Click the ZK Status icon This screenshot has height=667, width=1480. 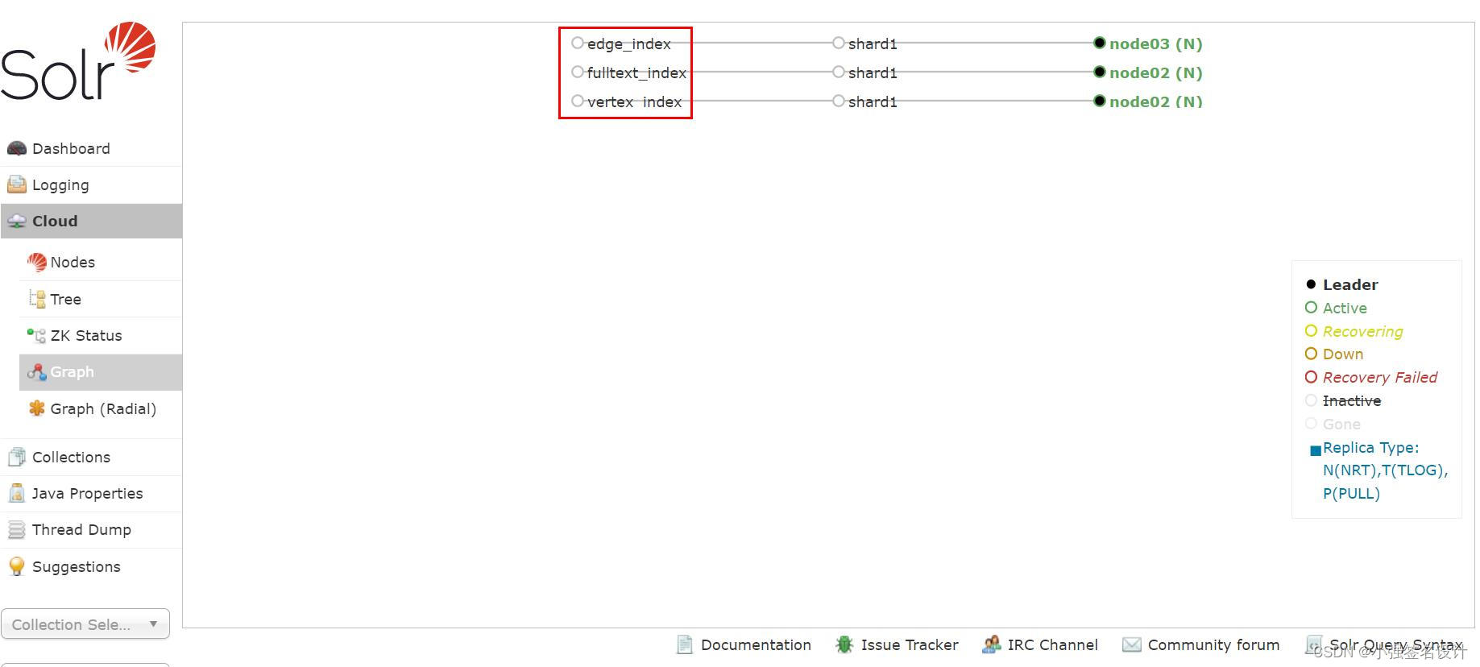[x=36, y=335]
